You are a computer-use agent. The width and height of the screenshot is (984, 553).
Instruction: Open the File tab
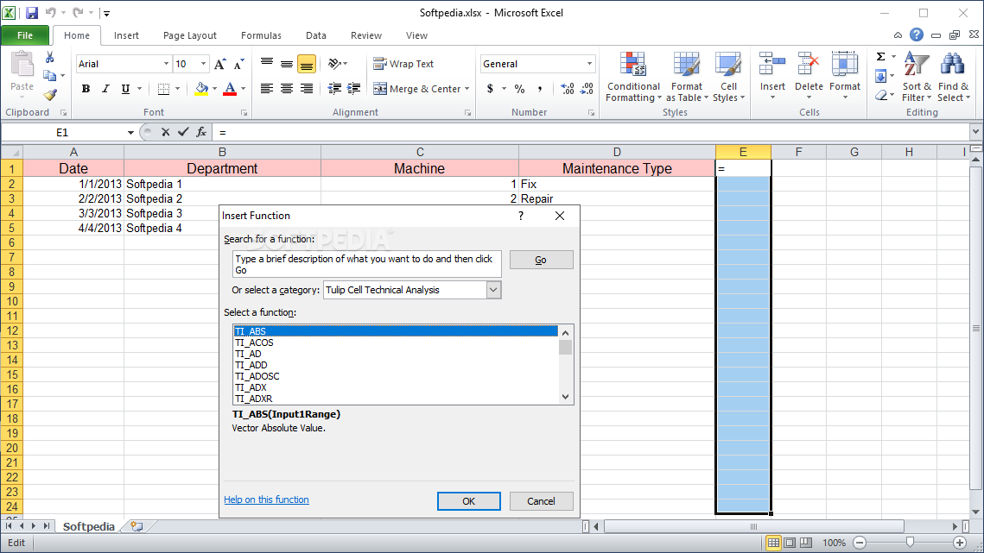[25, 35]
